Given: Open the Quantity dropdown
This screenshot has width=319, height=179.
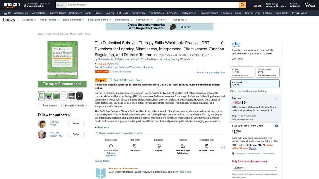Looking at the screenshot, I should click(254, 168).
